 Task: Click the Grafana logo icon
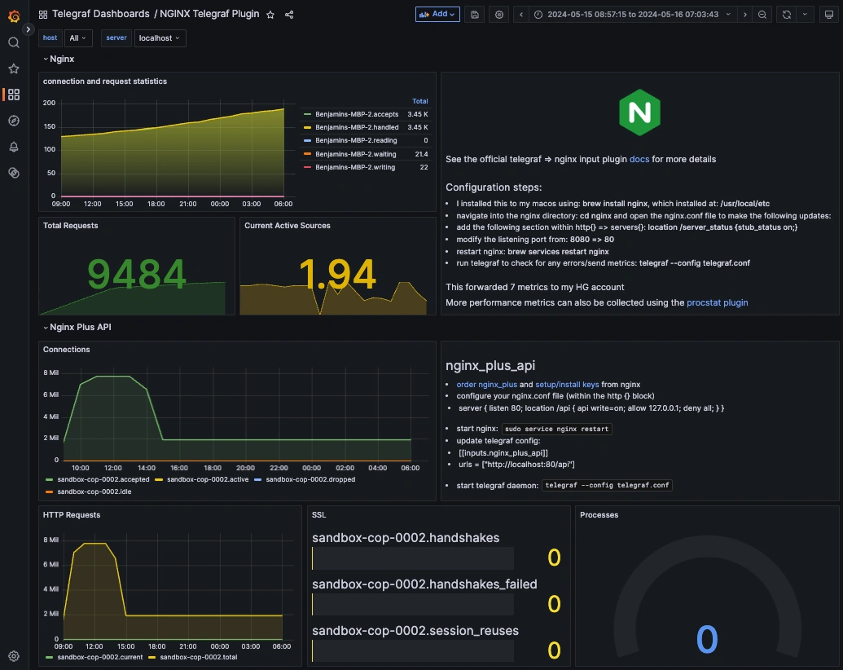click(x=14, y=16)
